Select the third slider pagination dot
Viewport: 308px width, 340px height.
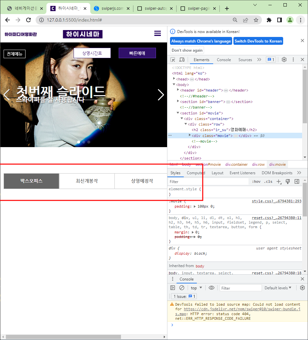(89, 142)
